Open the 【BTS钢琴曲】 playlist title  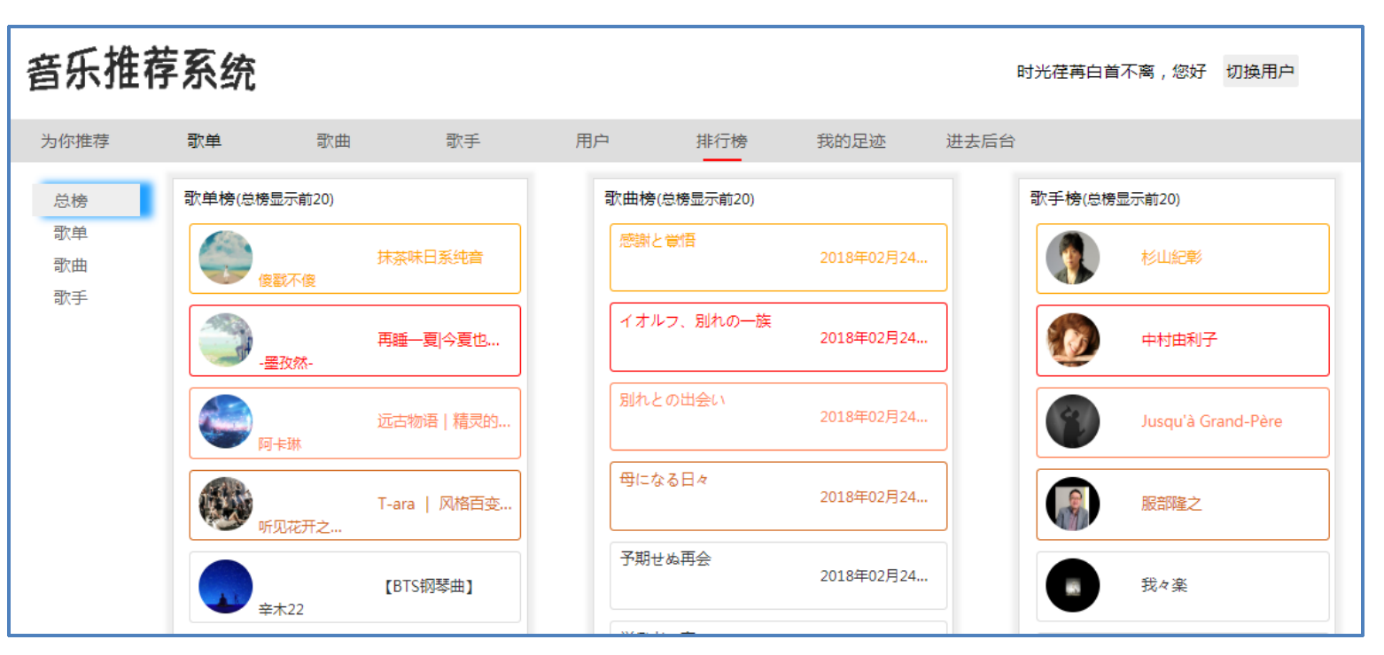pos(431,586)
